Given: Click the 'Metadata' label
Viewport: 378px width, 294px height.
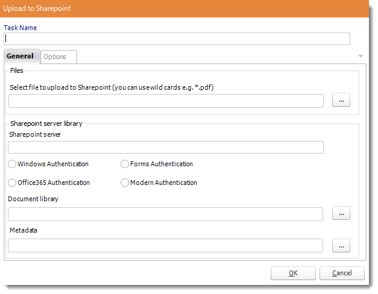Looking at the screenshot, I should coord(24,230).
